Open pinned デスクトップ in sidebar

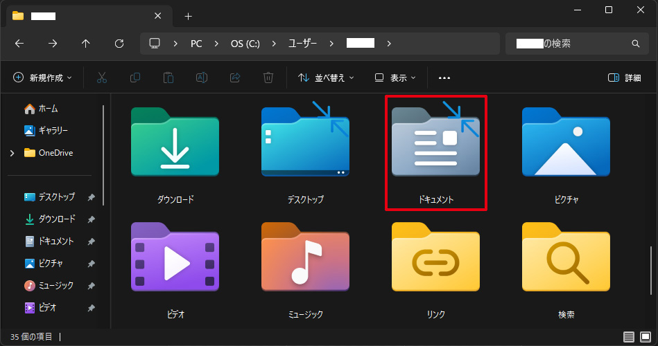(x=49, y=197)
